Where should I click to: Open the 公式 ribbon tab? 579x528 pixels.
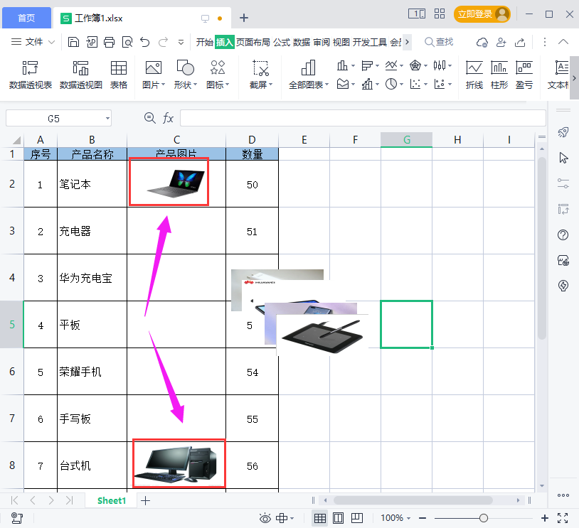282,42
